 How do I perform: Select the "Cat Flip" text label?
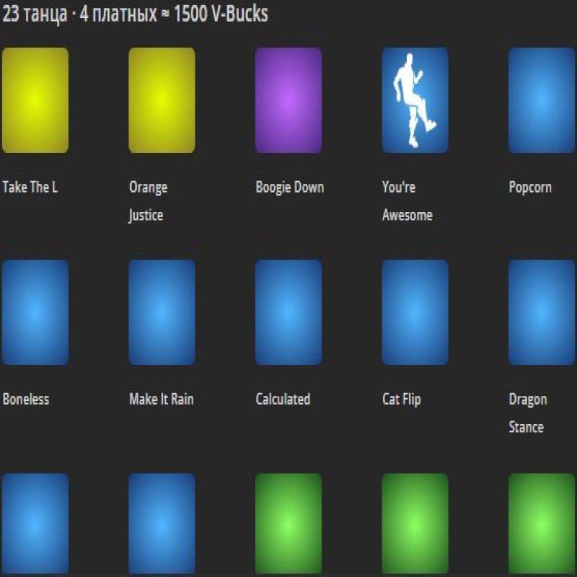402,400
